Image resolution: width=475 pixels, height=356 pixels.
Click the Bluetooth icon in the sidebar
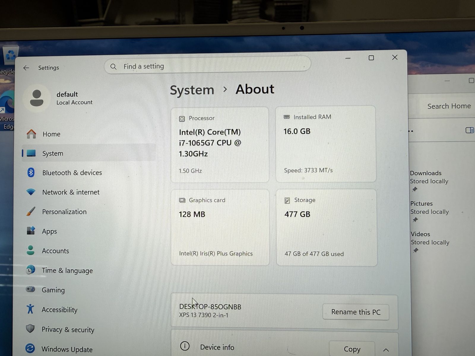point(31,173)
